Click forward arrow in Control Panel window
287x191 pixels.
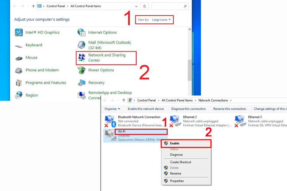click(22, 6)
